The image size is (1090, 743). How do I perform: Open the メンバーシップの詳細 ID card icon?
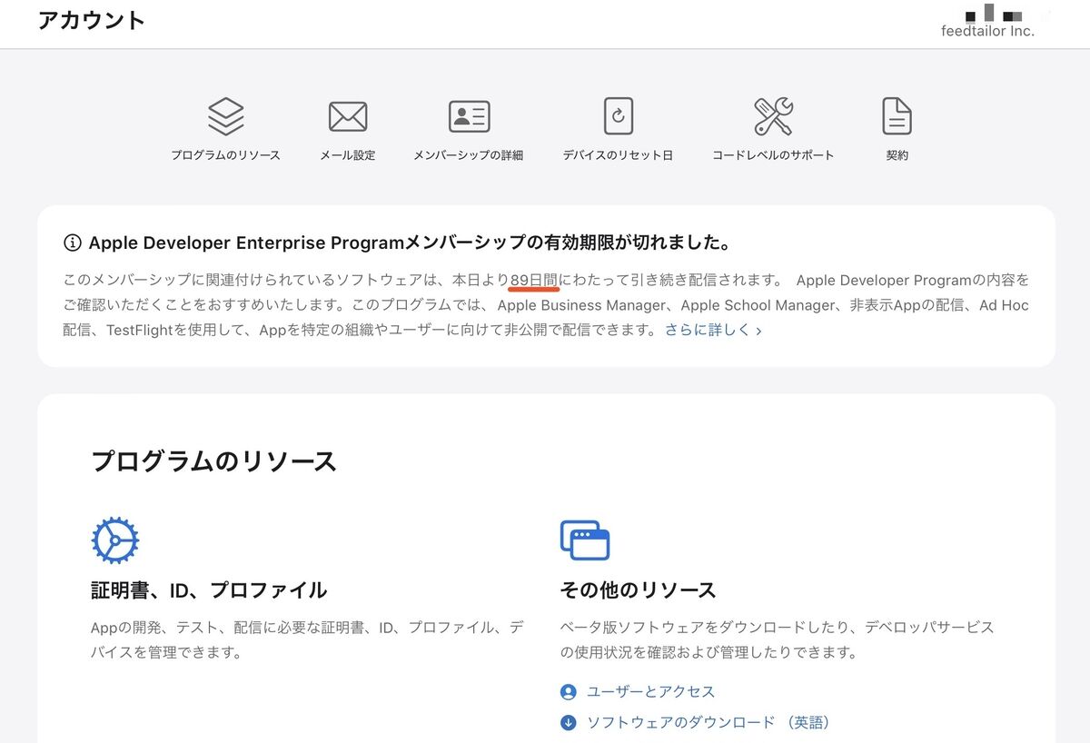pos(469,116)
